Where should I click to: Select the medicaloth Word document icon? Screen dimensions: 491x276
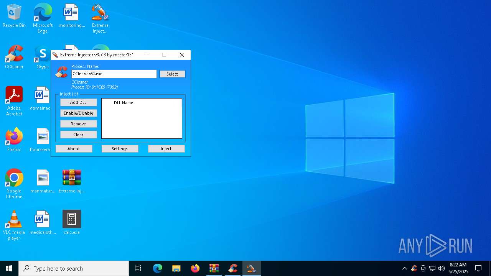[x=43, y=223]
